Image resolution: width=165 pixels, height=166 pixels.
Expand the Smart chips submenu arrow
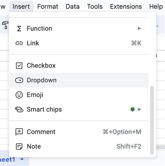pos(139,109)
